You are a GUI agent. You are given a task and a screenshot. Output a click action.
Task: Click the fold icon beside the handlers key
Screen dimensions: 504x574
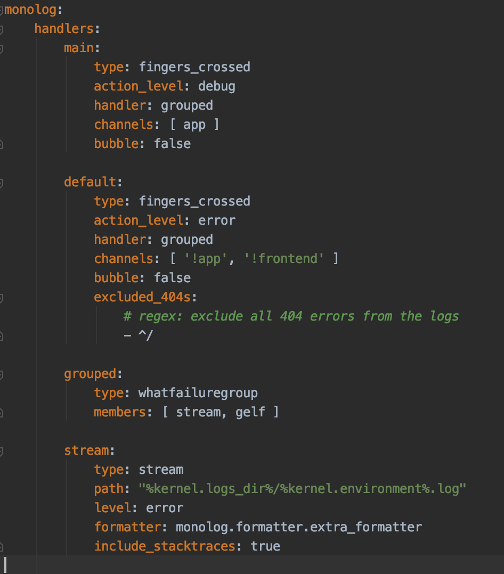(3, 28)
